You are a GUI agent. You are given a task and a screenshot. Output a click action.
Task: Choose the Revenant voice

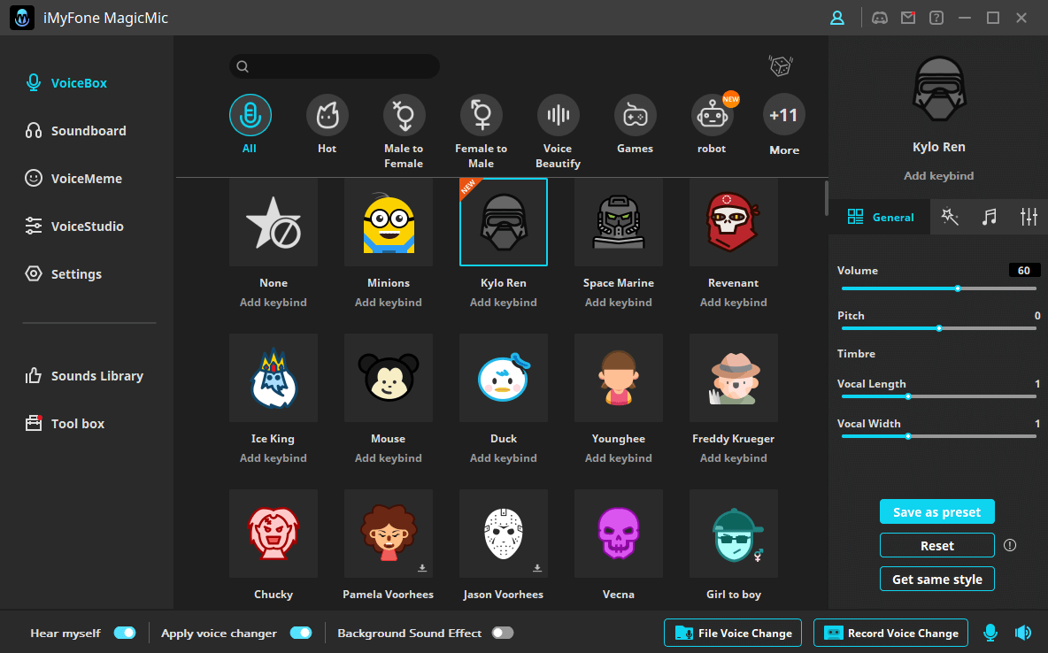pos(733,222)
